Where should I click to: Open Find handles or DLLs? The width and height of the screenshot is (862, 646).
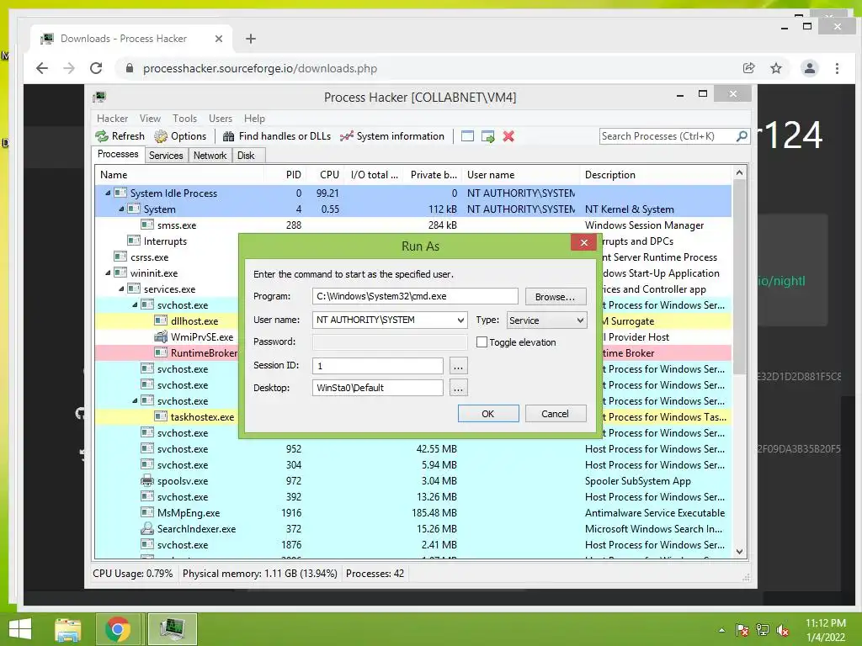[x=276, y=136]
